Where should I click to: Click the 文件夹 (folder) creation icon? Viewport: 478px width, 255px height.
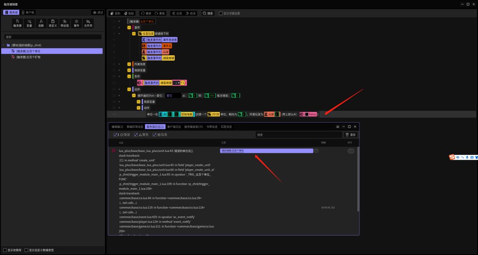pos(88,23)
